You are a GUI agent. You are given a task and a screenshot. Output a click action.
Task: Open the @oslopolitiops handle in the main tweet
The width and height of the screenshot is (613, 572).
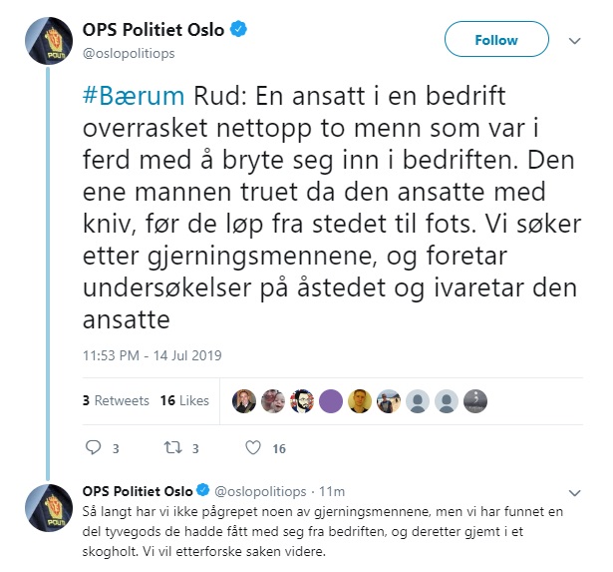point(133,52)
